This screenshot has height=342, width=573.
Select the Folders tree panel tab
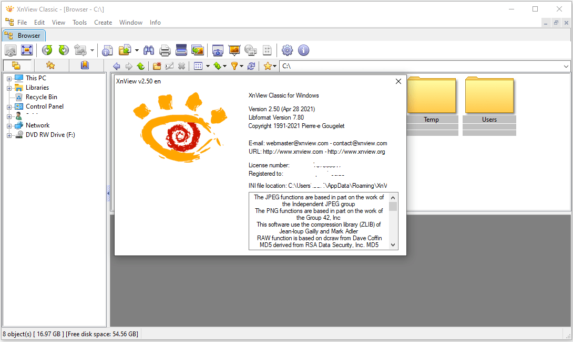pyautogui.click(x=16, y=66)
